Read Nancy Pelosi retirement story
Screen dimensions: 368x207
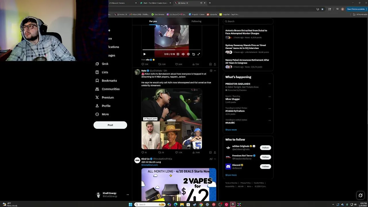coord(248,63)
